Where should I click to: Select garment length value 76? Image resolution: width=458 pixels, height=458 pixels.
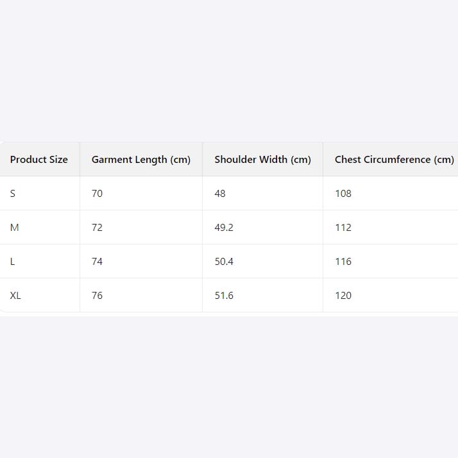pyautogui.click(x=97, y=296)
